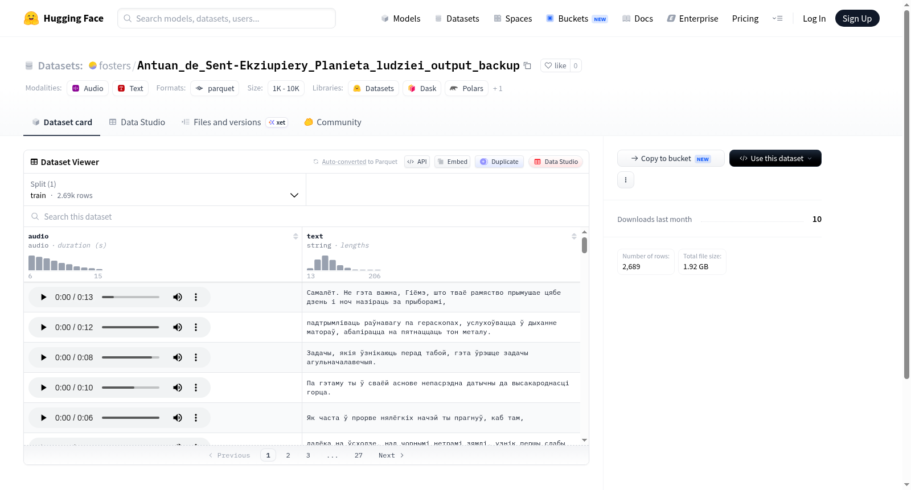Screen dimensions: 911x490
Task: Click the parquet format tag
Action: point(215,88)
